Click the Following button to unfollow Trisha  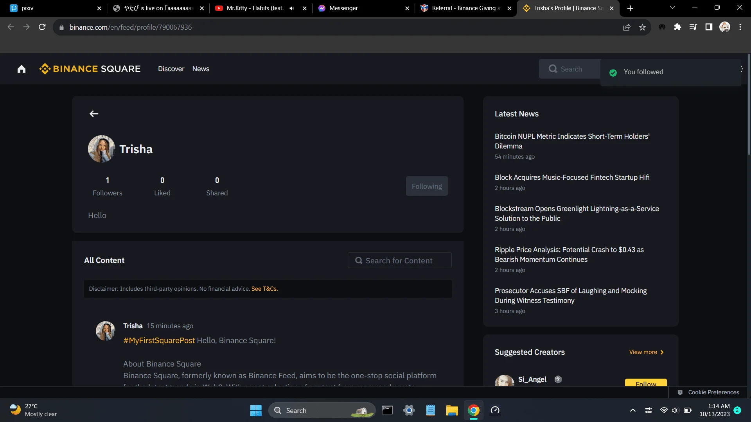pyautogui.click(x=427, y=186)
